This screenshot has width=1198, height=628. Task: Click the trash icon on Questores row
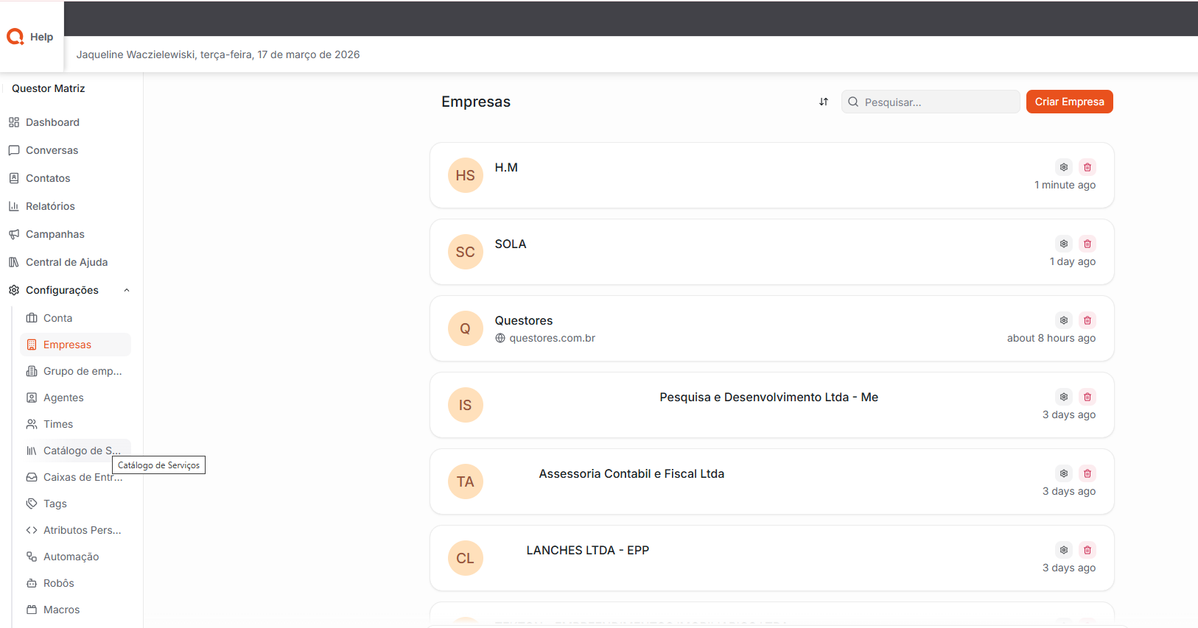pyautogui.click(x=1087, y=320)
